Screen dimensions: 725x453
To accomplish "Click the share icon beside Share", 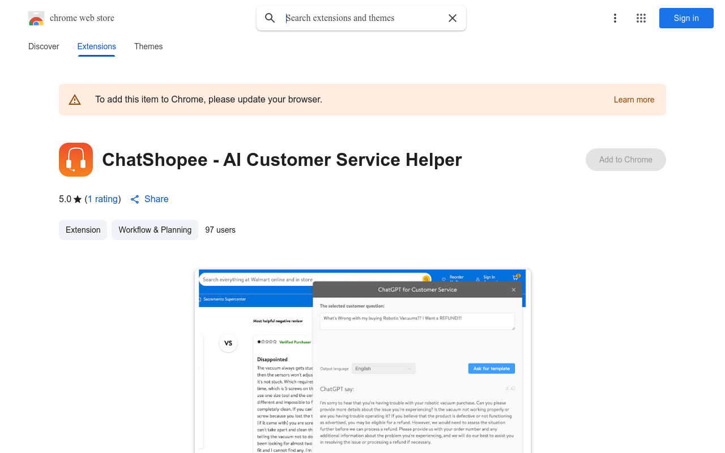I will [x=135, y=199].
